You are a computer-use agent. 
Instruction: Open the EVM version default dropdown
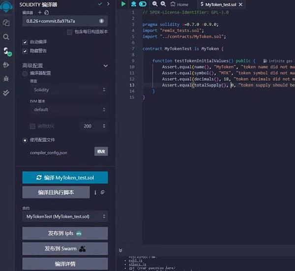[68, 109]
